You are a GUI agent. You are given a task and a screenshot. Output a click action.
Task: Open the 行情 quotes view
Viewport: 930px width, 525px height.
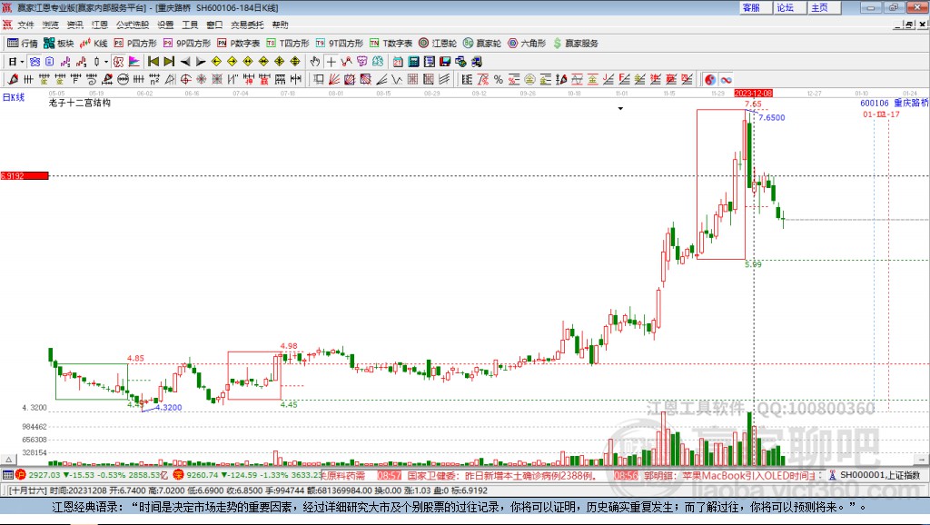(23, 44)
